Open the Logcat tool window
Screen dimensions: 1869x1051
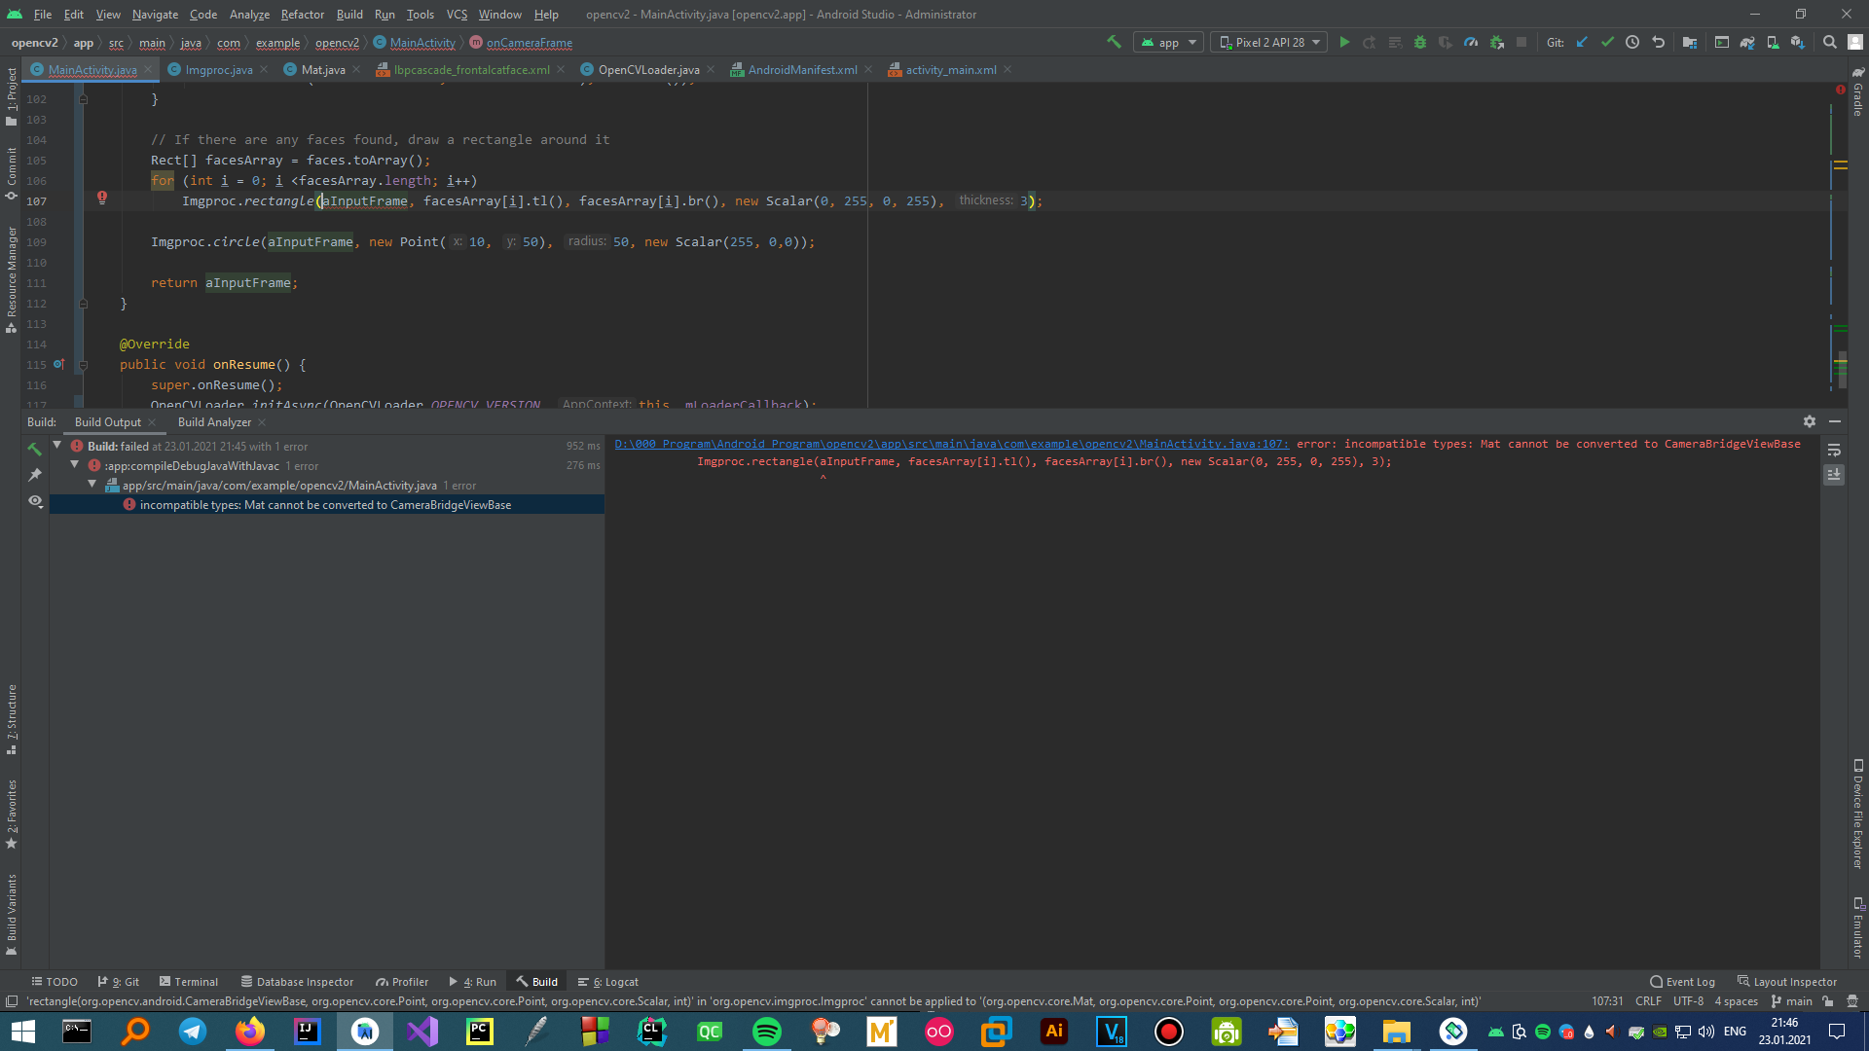608,982
